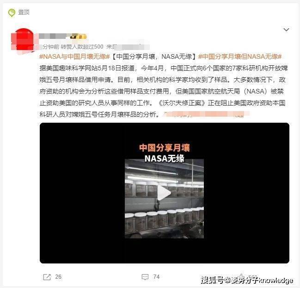Click the blurred link after post text
The height and width of the screenshot is (288, 300).
pos(206,114)
